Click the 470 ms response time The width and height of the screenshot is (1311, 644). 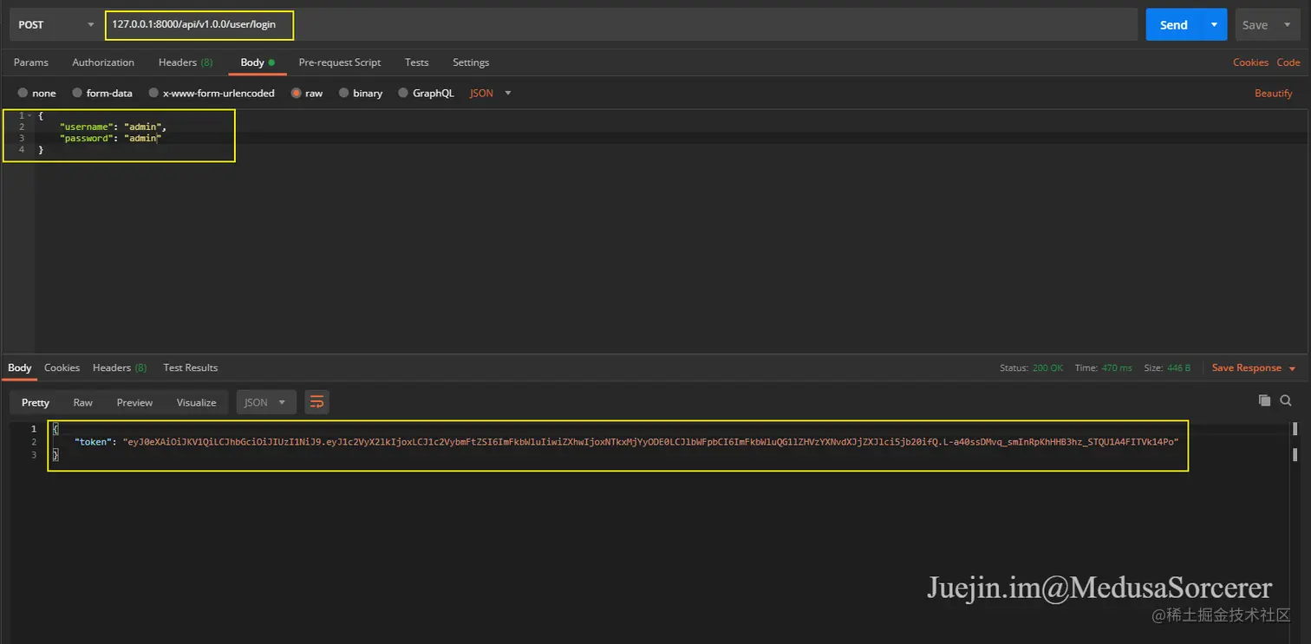click(1117, 368)
